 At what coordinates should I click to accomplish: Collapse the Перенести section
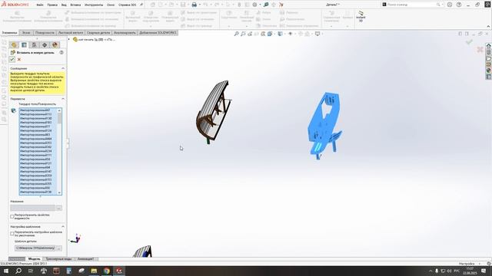coord(63,99)
